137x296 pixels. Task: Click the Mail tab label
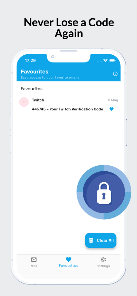pyautogui.click(x=34, y=266)
